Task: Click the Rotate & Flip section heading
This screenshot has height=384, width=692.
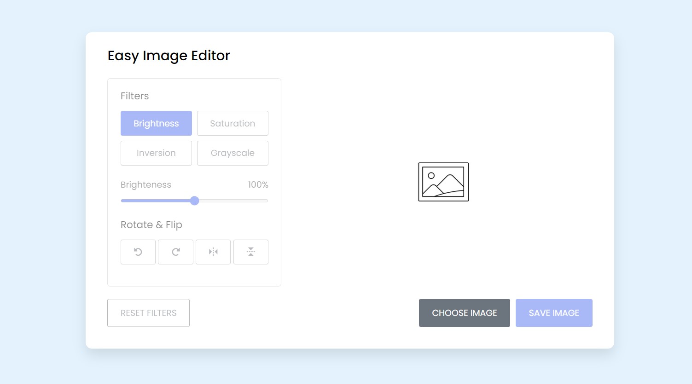Action: pyautogui.click(x=151, y=224)
